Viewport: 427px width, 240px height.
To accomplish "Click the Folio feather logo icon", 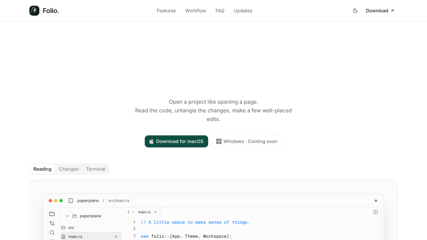I will coord(34,11).
